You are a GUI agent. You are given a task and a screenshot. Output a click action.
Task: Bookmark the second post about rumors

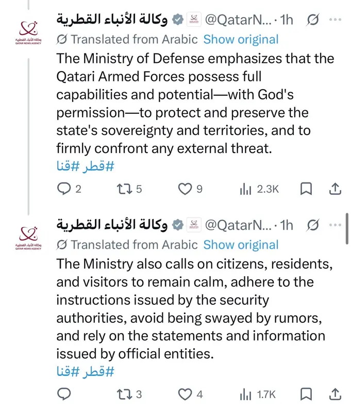point(306,394)
